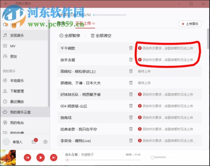Select the 独角戏 song row
Viewport: 210px width, 166px height.
130,117
